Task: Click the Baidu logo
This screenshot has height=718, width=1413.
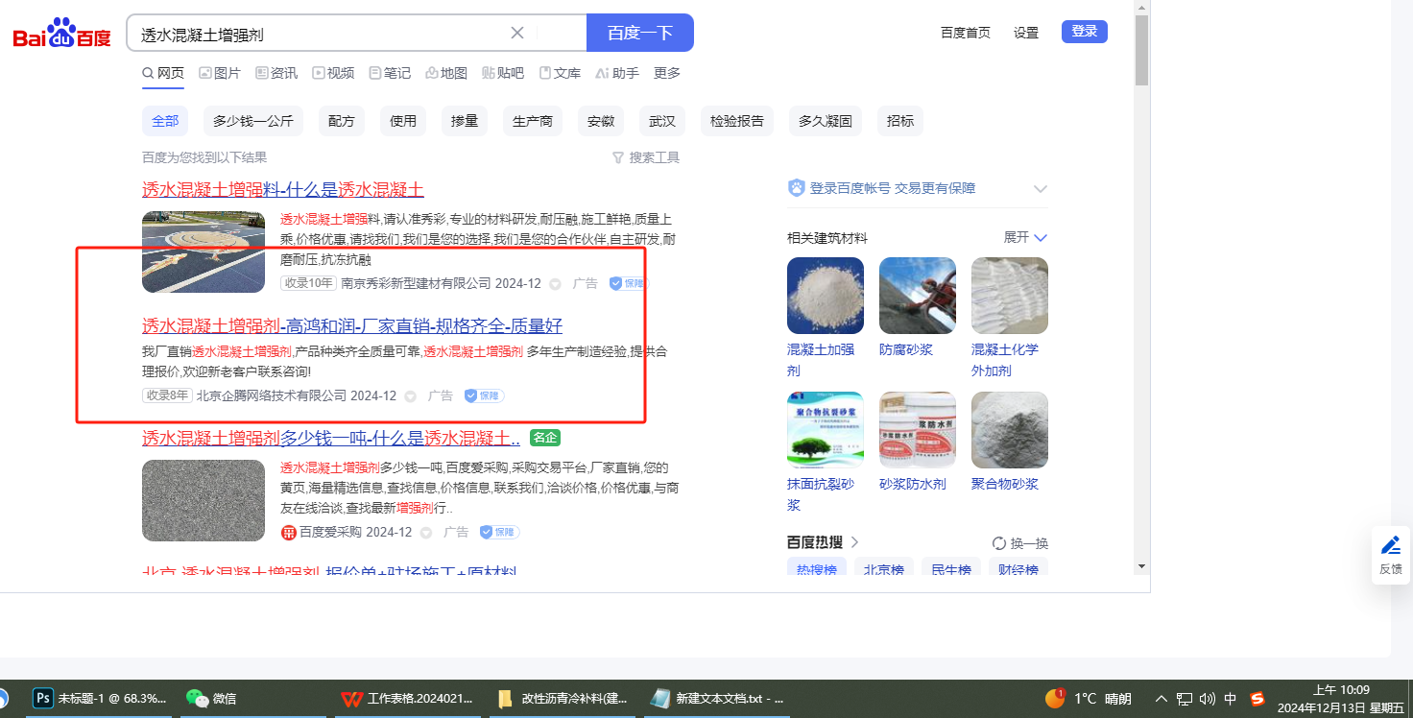Action: 62,34
